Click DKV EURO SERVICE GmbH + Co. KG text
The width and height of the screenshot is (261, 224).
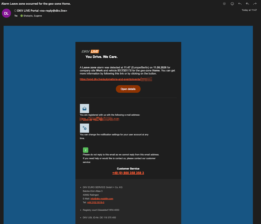103,187
